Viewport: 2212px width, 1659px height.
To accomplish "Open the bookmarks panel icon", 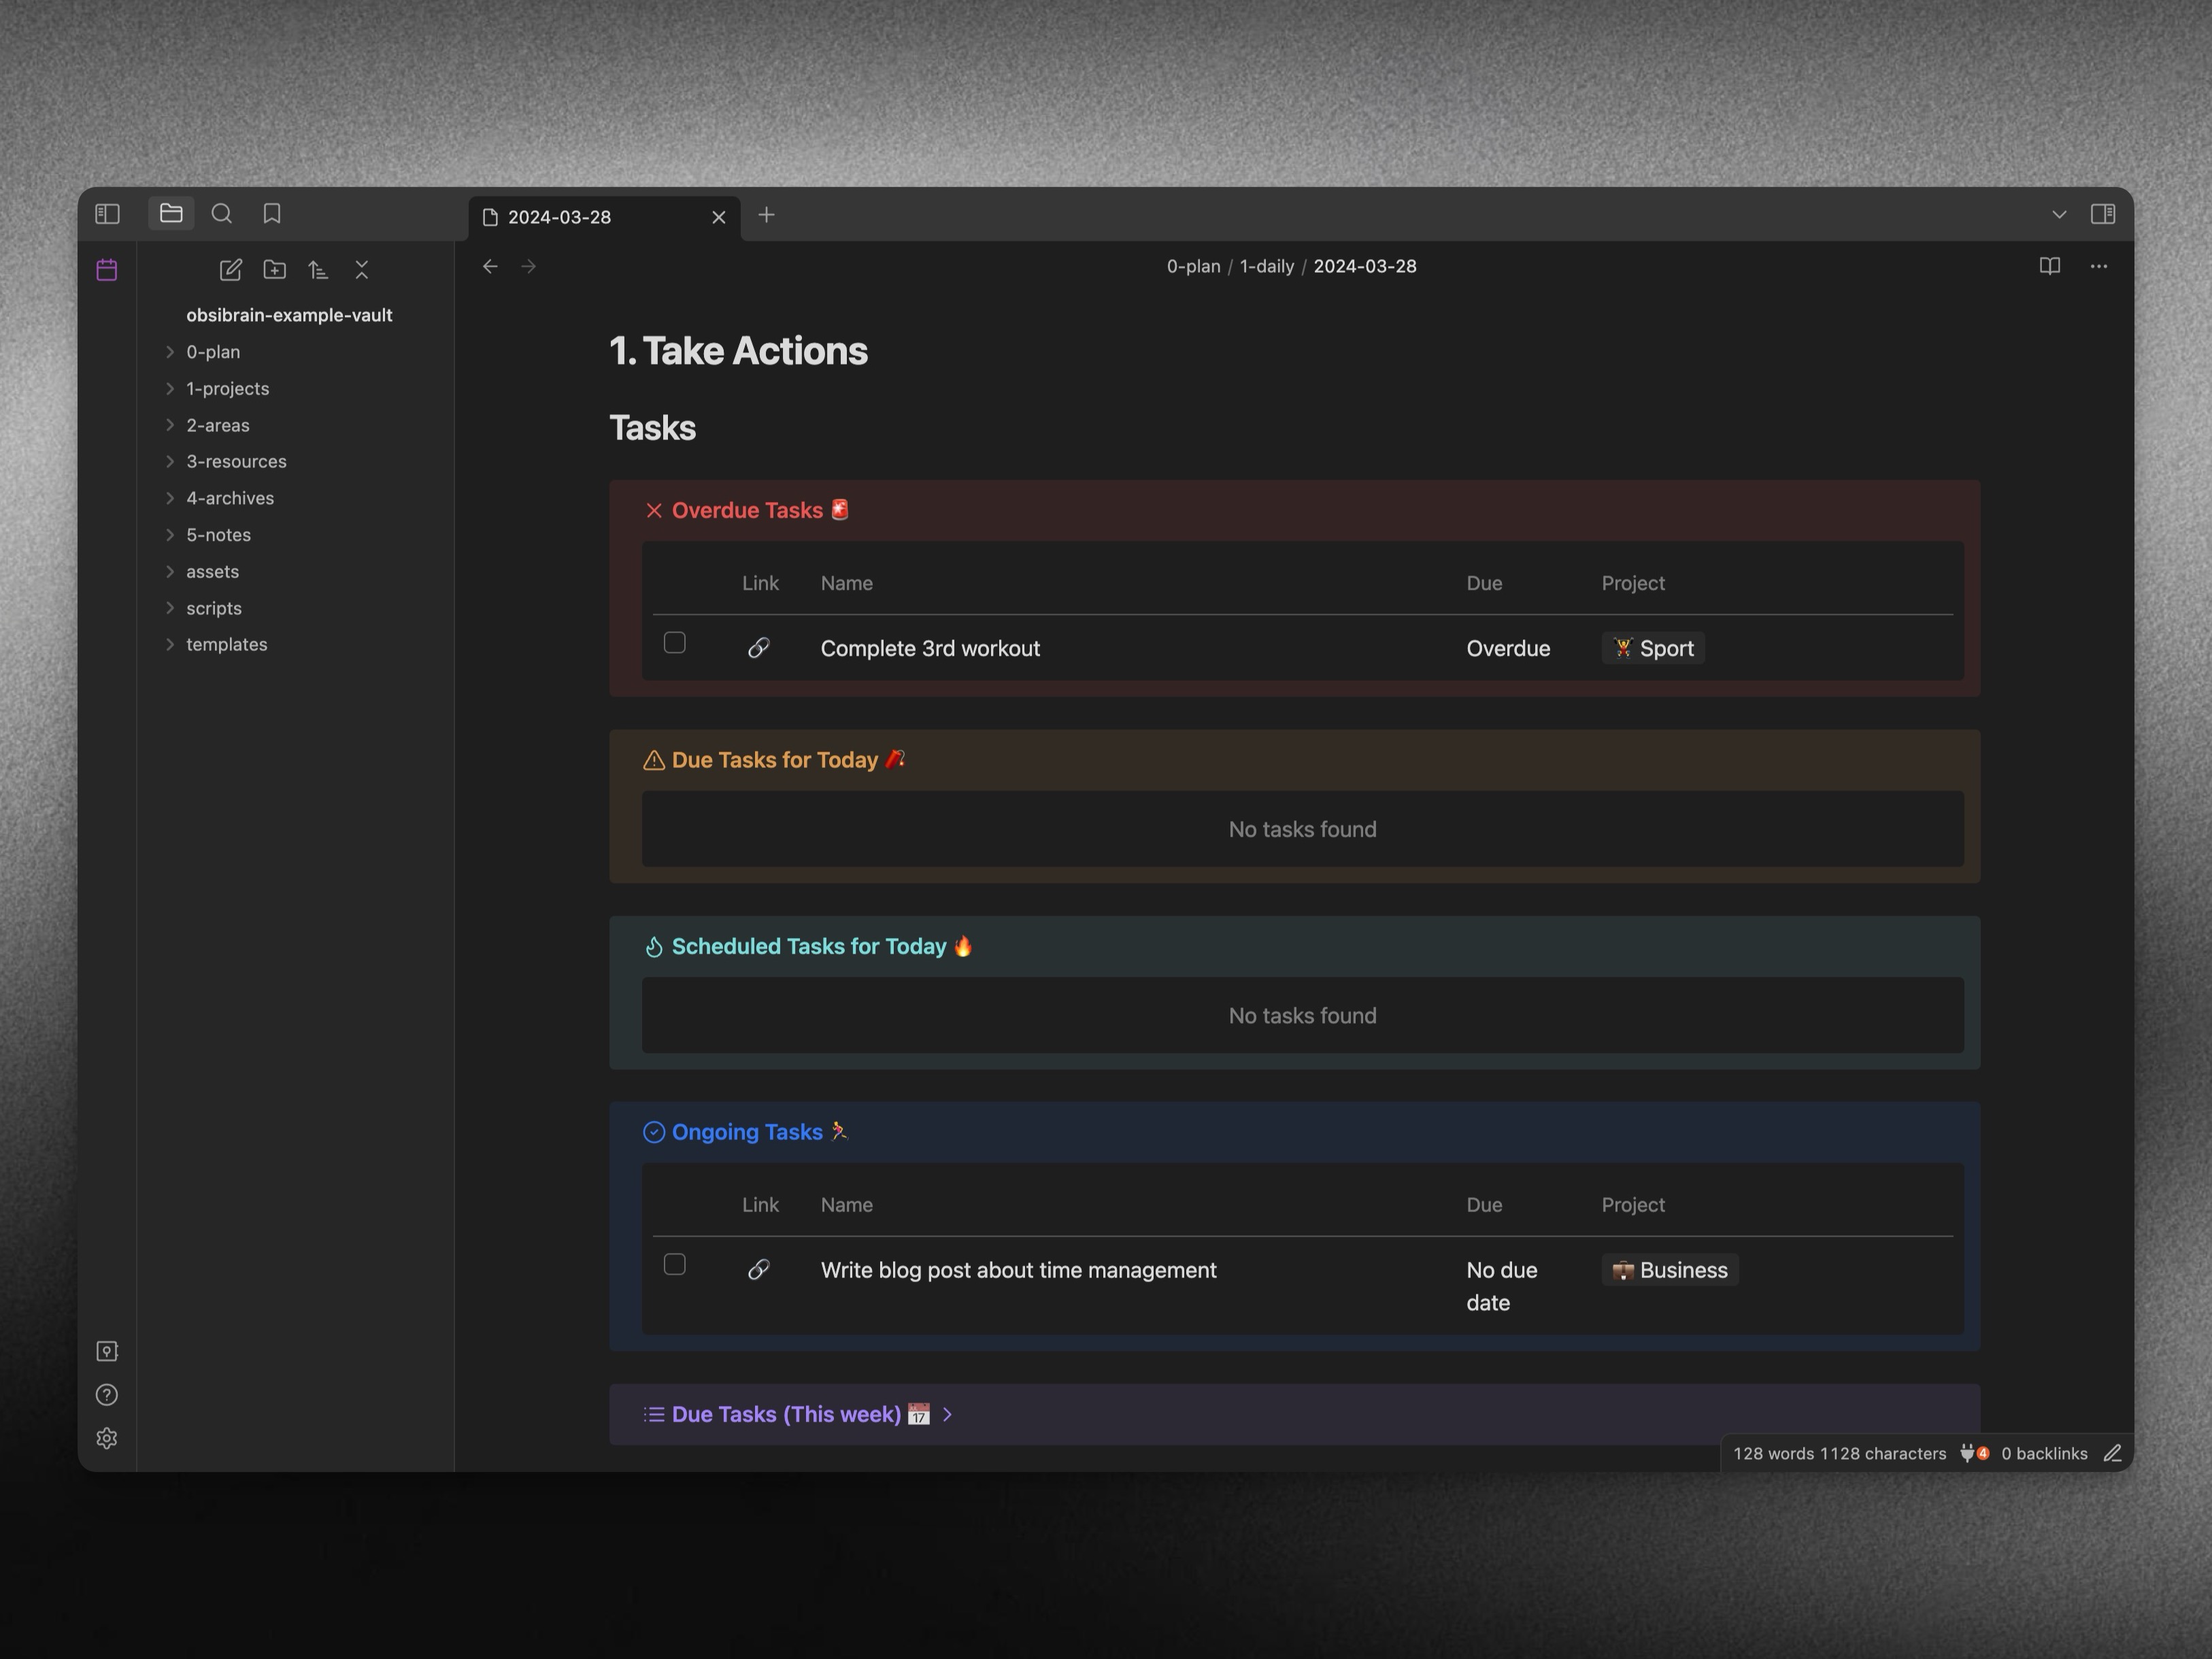I will tap(272, 214).
